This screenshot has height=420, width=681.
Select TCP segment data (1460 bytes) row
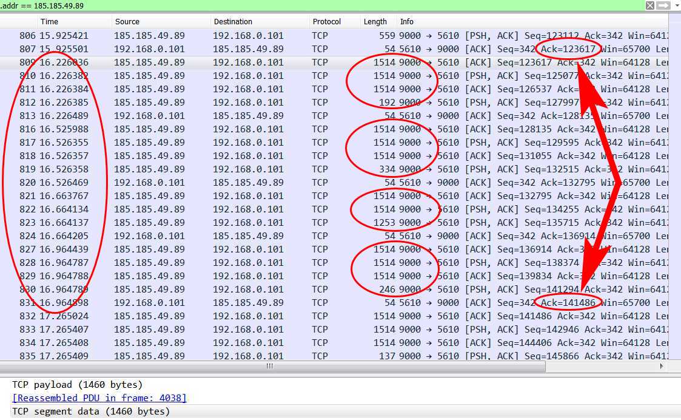[x=91, y=412]
